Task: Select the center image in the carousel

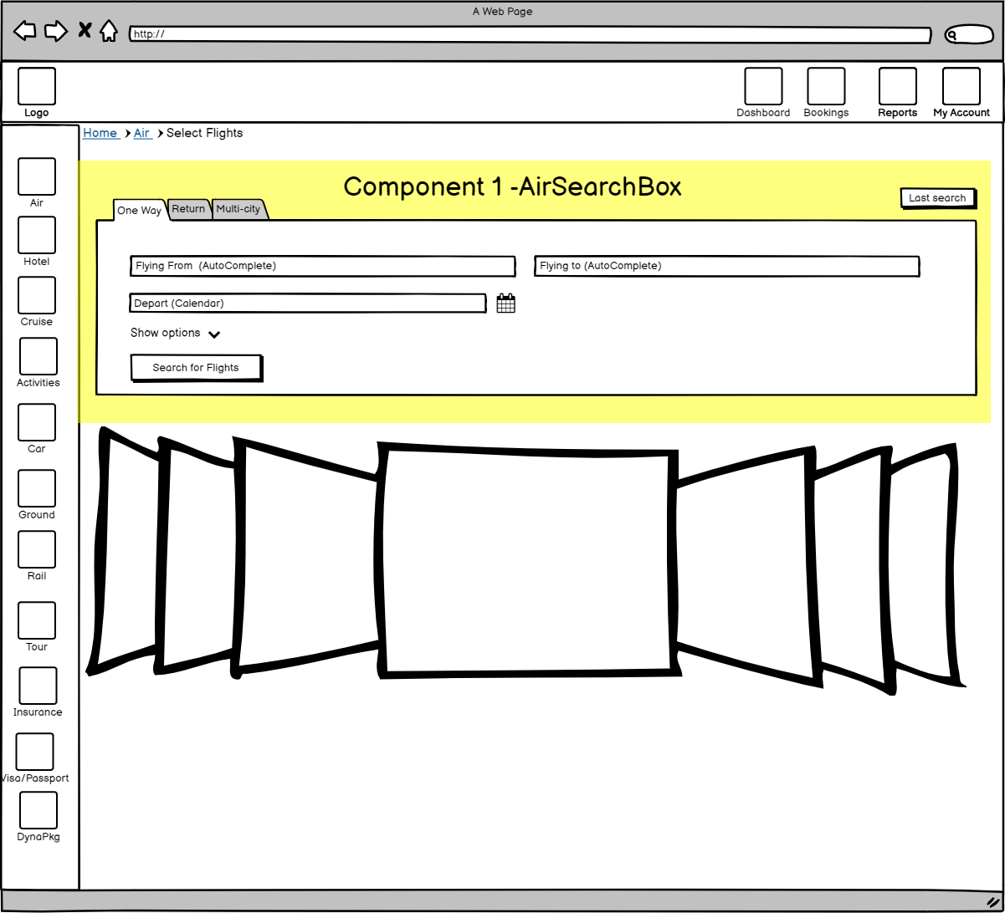Action: point(527,562)
